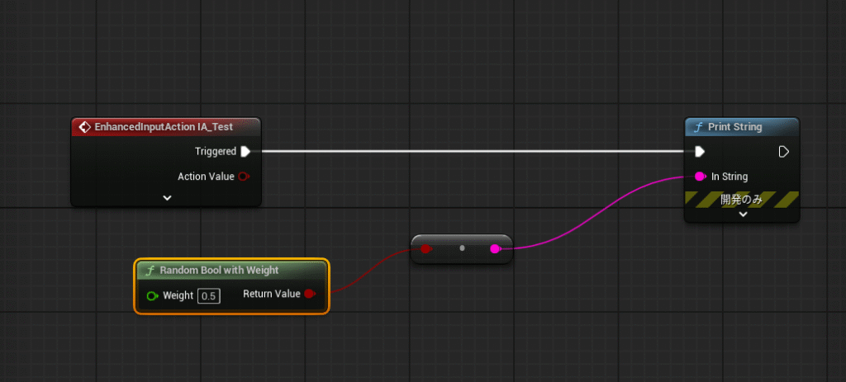Click the Weight label text

(x=178, y=296)
